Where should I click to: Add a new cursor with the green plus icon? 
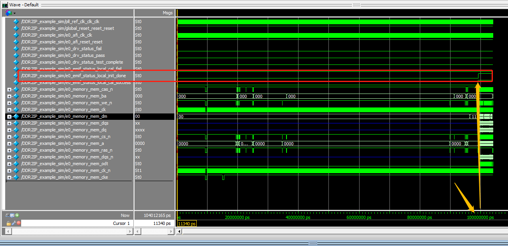point(18,215)
